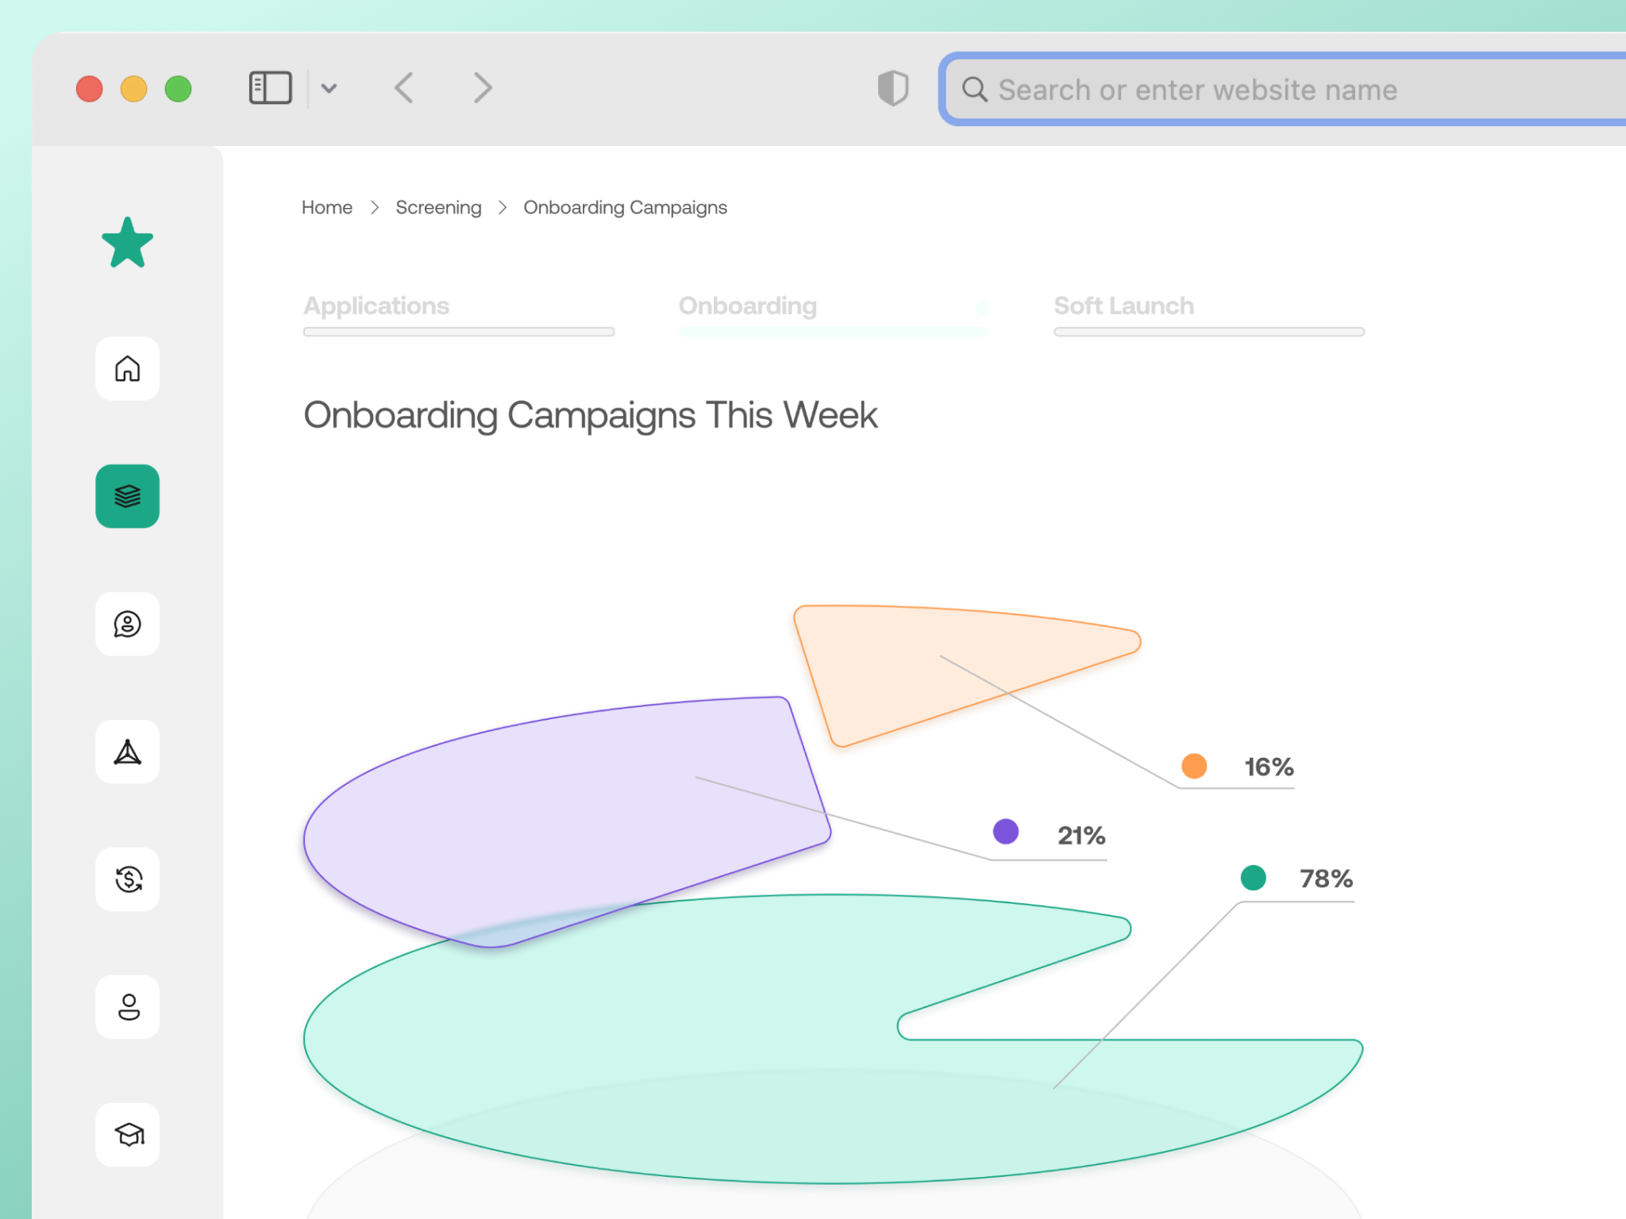Switch to the Applications stage tab

tap(376, 306)
